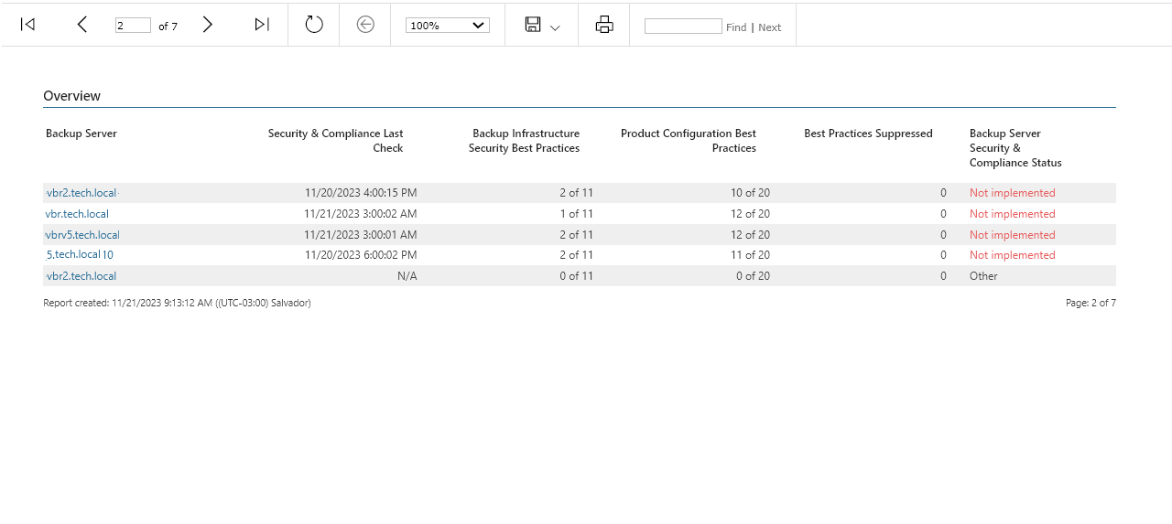
Task: Click the 1 of 11 security value
Action: [577, 214]
